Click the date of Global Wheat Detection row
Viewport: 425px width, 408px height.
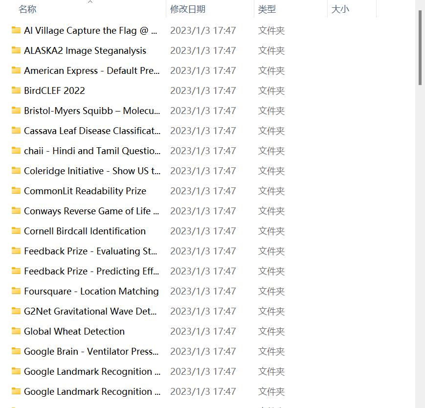click(203, 332)
